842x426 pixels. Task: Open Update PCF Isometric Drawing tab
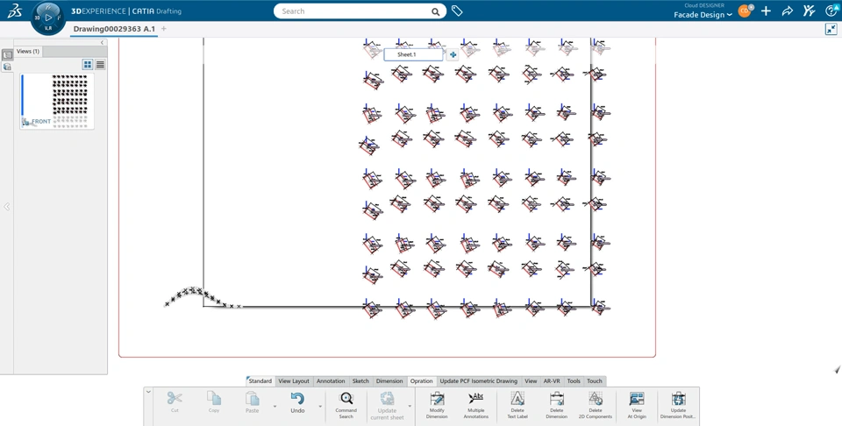pos(479,381)
